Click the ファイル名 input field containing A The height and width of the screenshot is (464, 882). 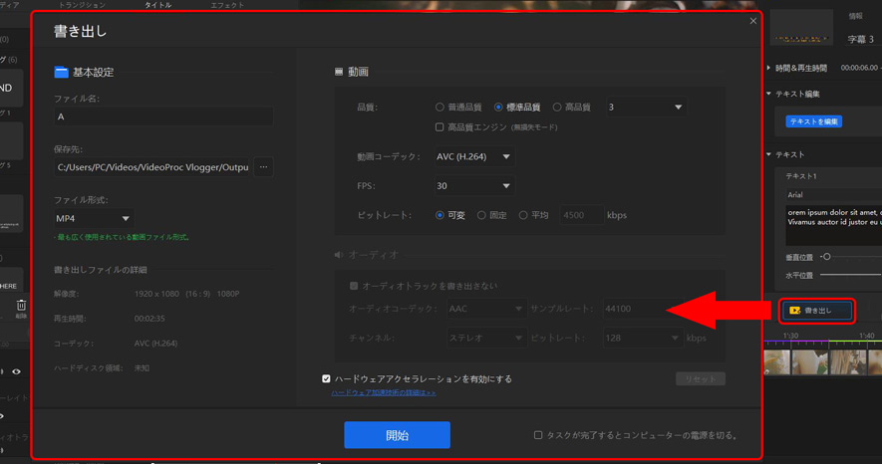(163, 116)
